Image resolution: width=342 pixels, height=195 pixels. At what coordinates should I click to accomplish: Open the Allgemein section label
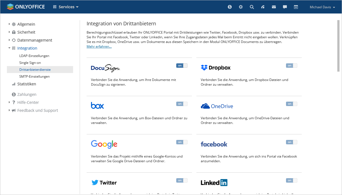[x=26, y=24]
